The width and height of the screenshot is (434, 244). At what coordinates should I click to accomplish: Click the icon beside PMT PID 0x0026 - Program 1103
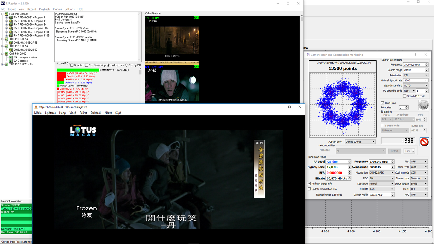coord(11,36)
